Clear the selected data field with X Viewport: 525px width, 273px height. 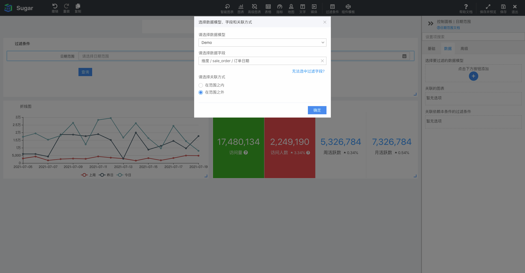tap(322, 61)
